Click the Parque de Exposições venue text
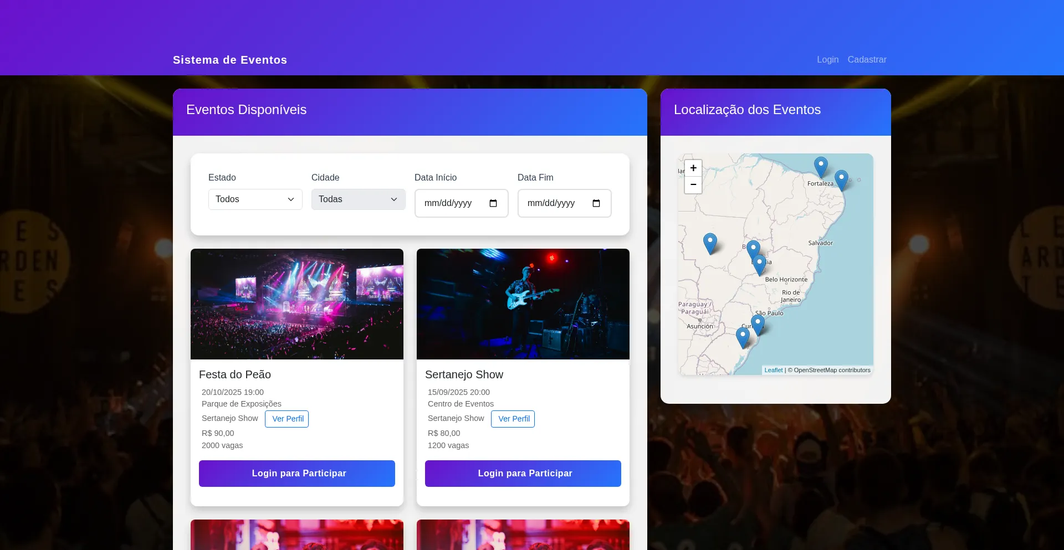 coord(242,404)
